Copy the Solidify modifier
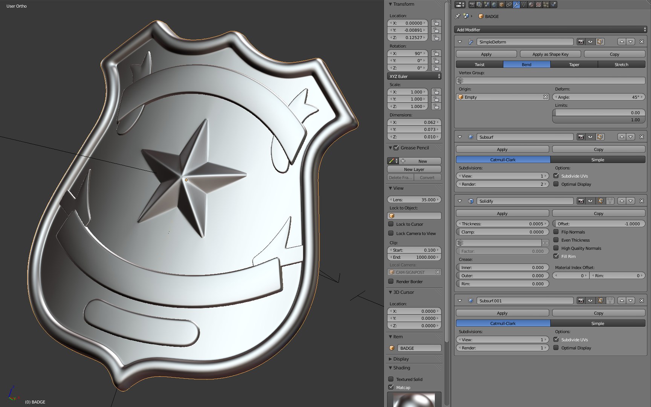651x407 pixels. [599, 213]
